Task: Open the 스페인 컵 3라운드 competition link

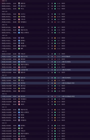Action: coord(66,62)
